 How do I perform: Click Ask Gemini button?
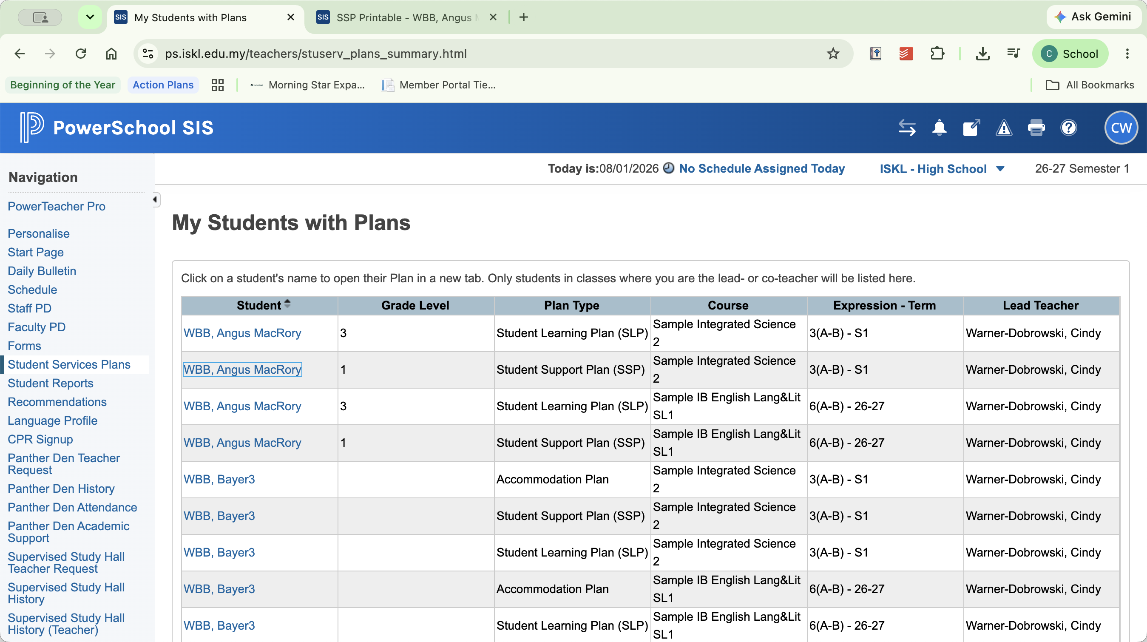tap(1093, 17)
